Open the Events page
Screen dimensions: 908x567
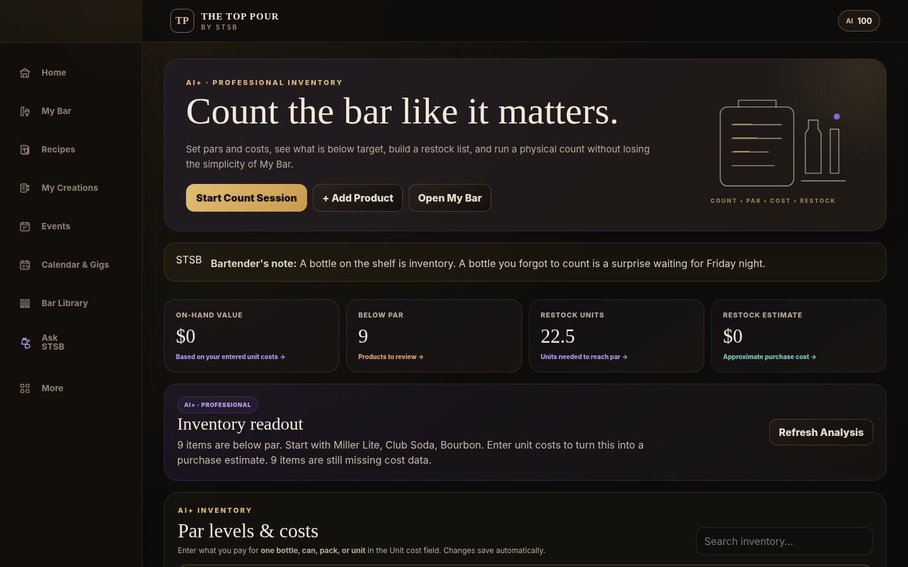click(55, 226)
